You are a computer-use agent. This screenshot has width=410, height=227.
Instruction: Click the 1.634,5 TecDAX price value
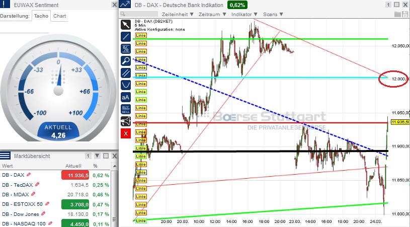point(79,185)
